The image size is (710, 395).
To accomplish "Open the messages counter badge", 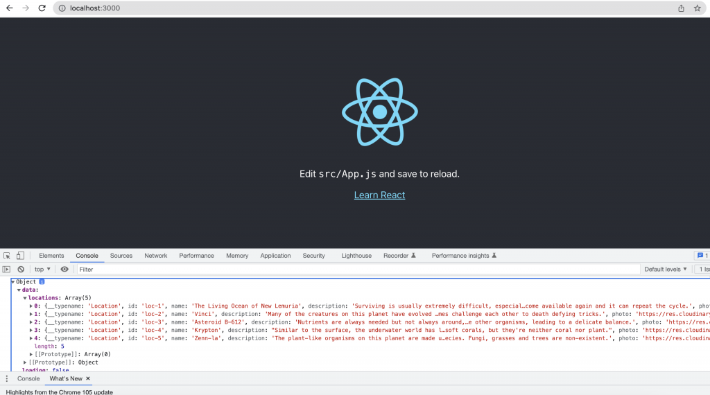I will (702, 256).
